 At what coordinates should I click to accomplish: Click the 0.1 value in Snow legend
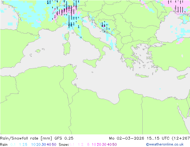coord(72,145)
